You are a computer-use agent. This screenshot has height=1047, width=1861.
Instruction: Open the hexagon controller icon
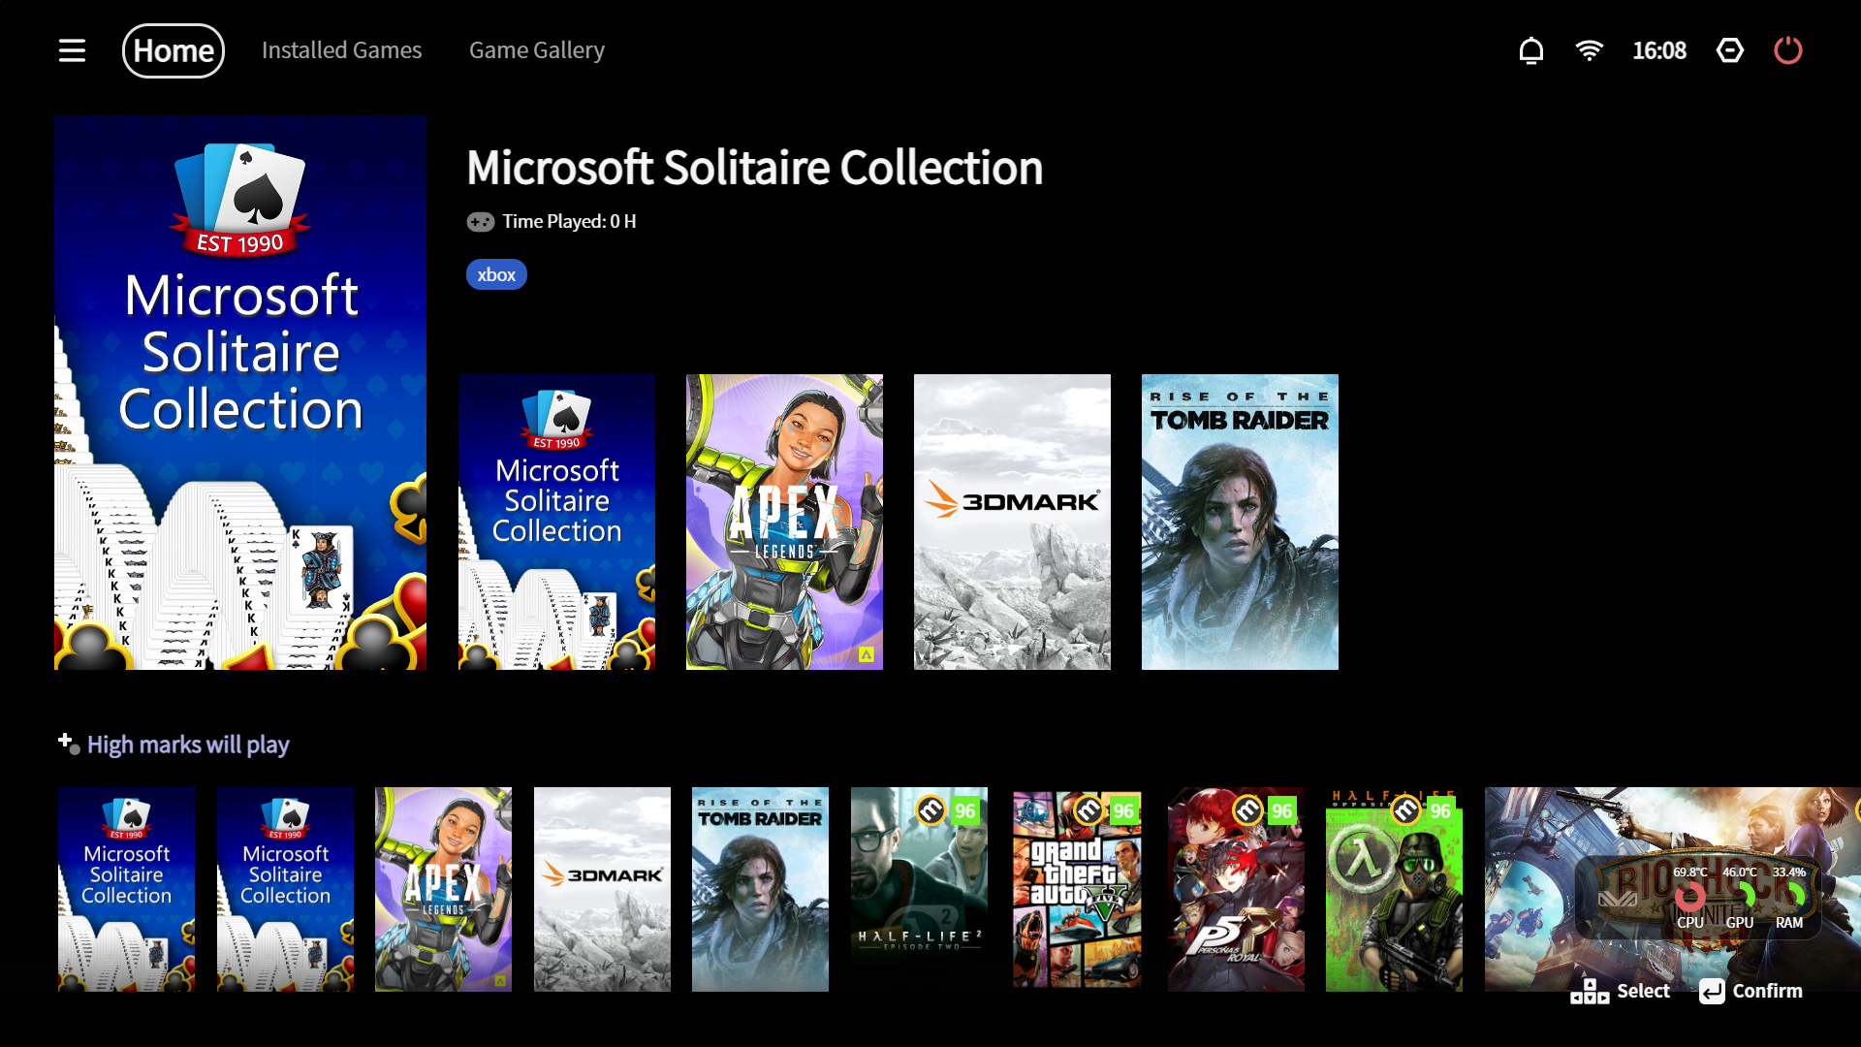(x=1730, y=50)
